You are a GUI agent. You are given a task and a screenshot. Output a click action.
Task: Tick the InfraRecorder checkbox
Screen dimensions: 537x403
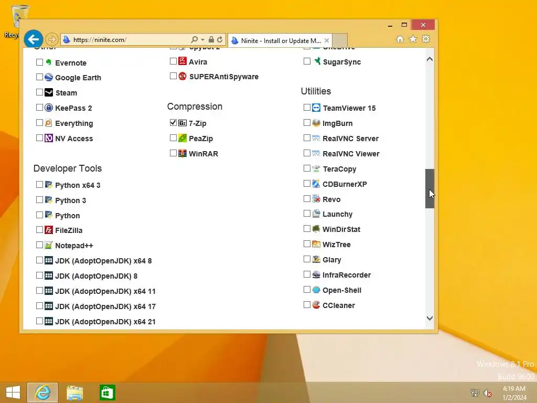coord(307,274)
